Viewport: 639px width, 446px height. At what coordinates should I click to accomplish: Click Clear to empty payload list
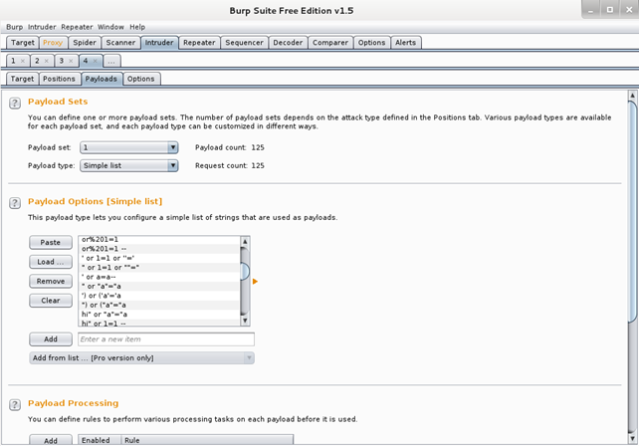[x=50, y=300]
